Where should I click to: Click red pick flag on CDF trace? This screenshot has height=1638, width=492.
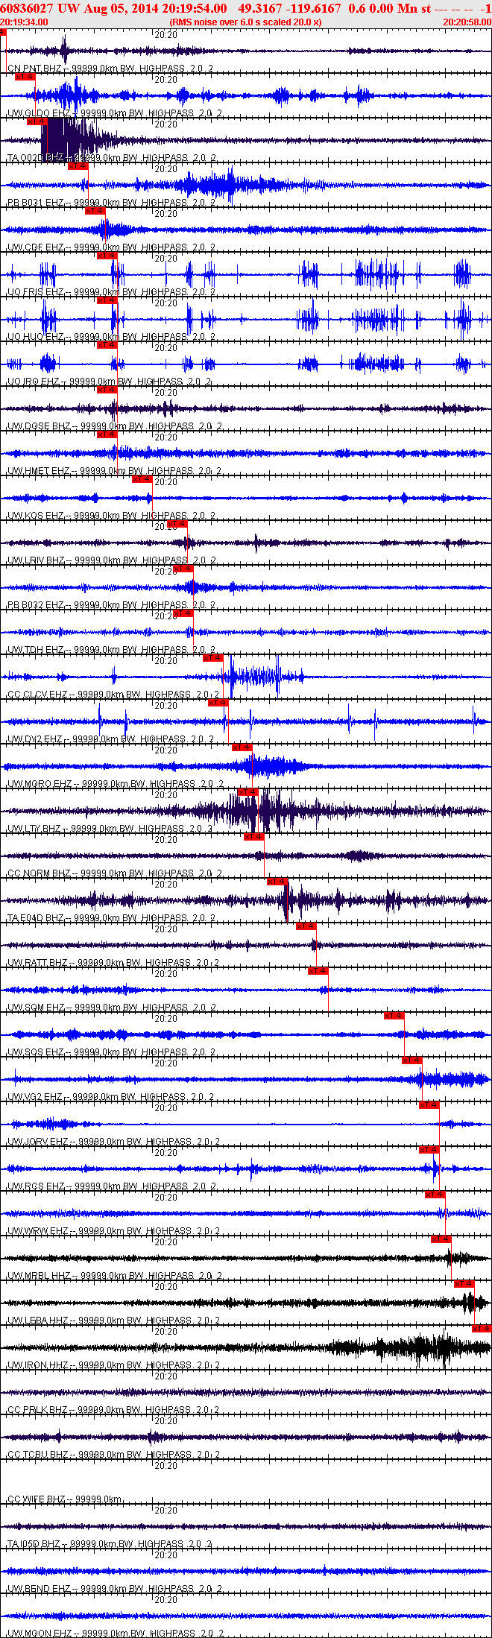point(95,211)
